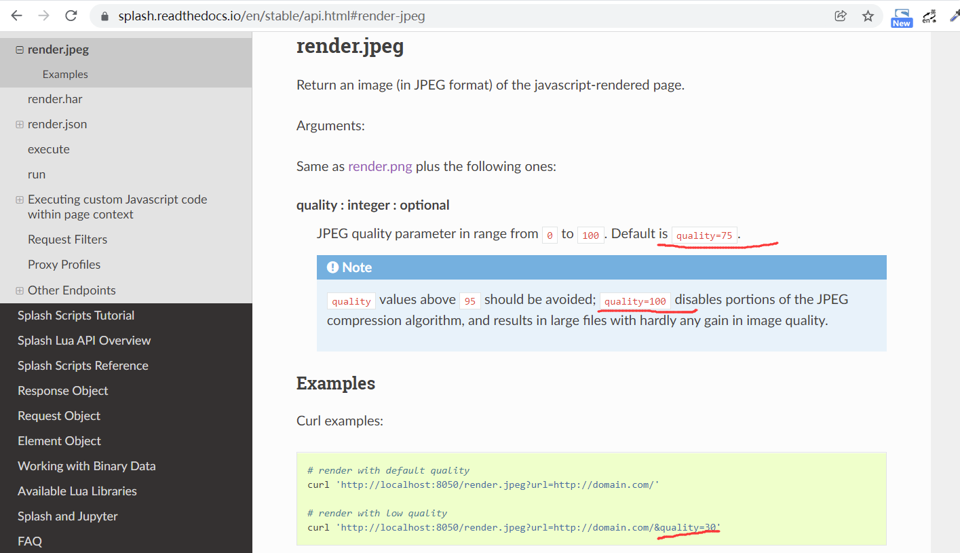The width and height of the screenshot is (960, 553).
Task: Click the URL in the address bar
Action: 271,16
